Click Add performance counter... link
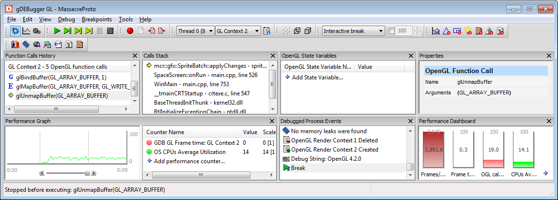 (189, 161)
